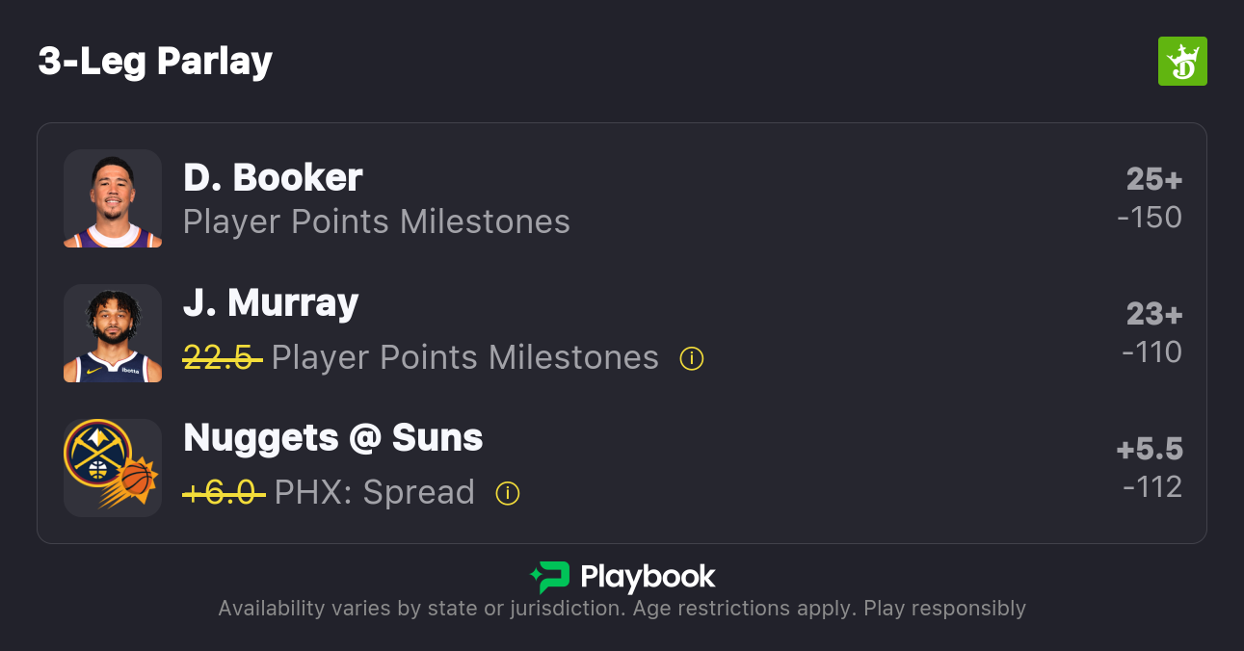Screen dimensions: 1244x651
Task: Select D. Booker's player headshot
Action: point(113,198)
